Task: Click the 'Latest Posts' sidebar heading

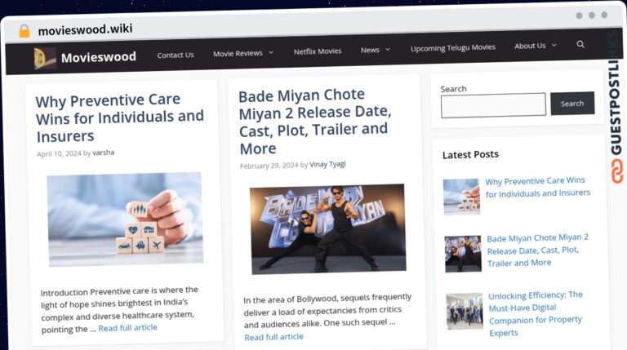Action: (470, 155)
